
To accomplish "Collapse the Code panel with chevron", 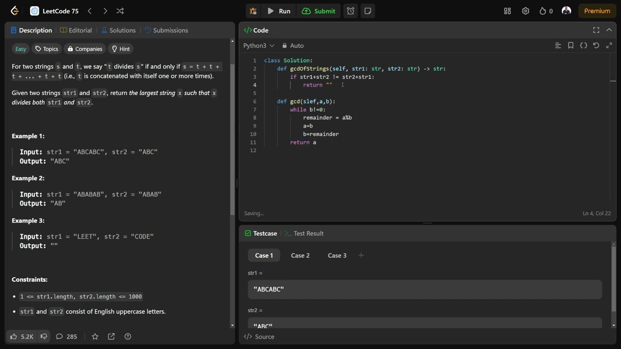I will coord(609,30).
